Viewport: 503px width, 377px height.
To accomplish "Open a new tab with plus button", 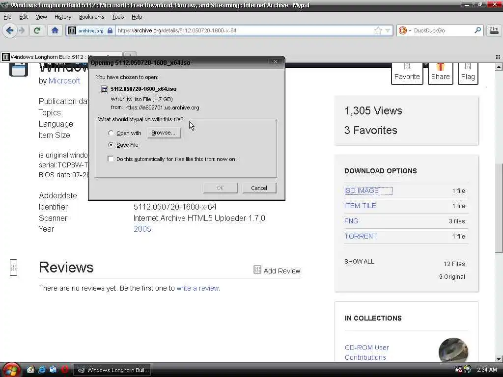I will [x=131, y=54].
